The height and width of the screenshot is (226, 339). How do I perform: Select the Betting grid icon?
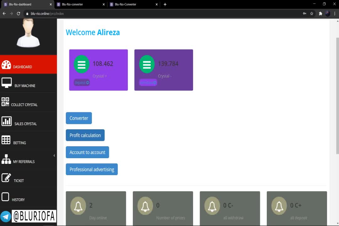(x=6, y=140)
